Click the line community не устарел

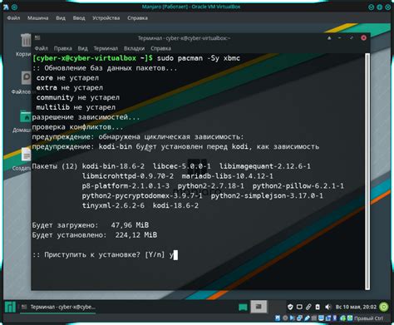[x=78, y=97]
